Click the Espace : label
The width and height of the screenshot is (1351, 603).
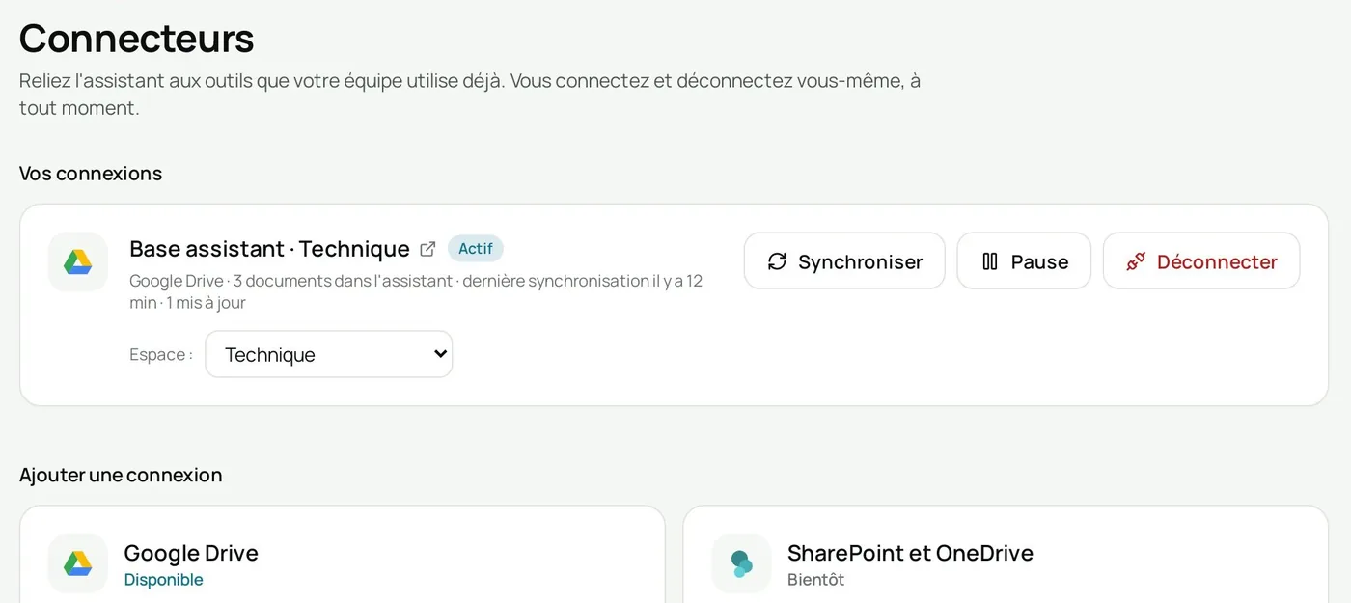(x=161, y=355)
